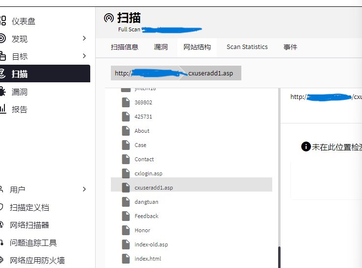Select the 网站结构 tab
This screenshot has height=268, width=362.
pos(197,47)
